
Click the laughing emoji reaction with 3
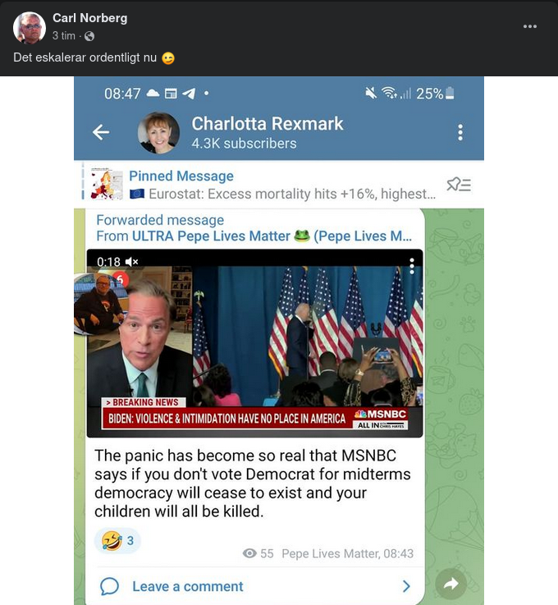(117, 540)
